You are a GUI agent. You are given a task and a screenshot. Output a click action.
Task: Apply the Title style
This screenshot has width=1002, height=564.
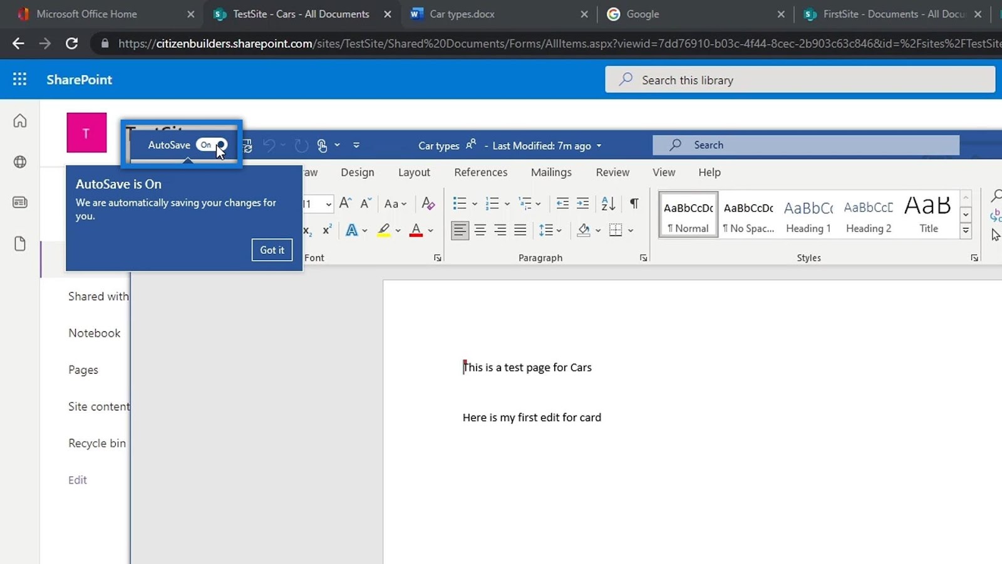929,215
